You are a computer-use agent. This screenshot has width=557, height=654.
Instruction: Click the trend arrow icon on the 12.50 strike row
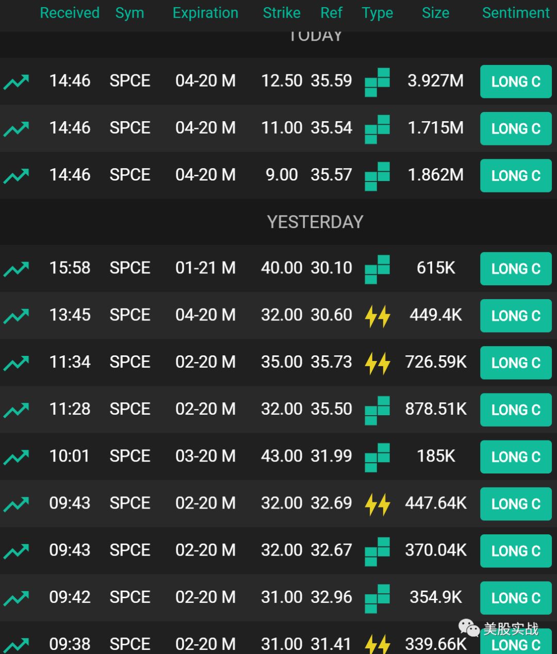tap(16, 81)
